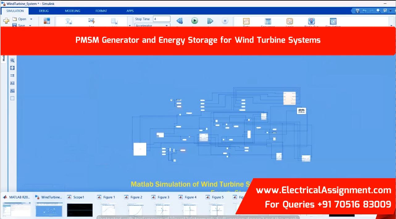This screenshot has height=219, width=396.
Task: Click the Add Viewer icon
Action: pos(114,21)
